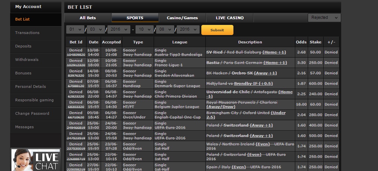This screenshot has width=378, height=171.
Task: Open the Live Chat support image
Action: click(x=36, y=160)
